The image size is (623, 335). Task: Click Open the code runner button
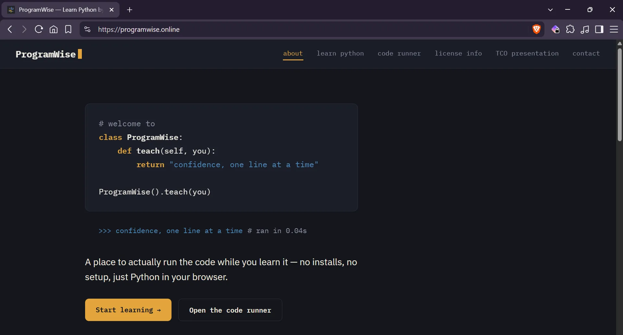230,310
